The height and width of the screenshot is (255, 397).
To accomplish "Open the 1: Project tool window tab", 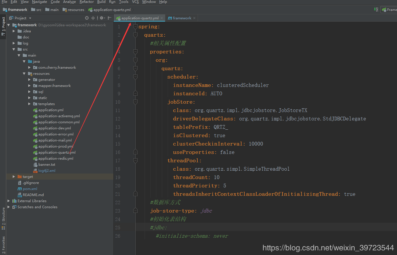I will [x=3, y=27].
